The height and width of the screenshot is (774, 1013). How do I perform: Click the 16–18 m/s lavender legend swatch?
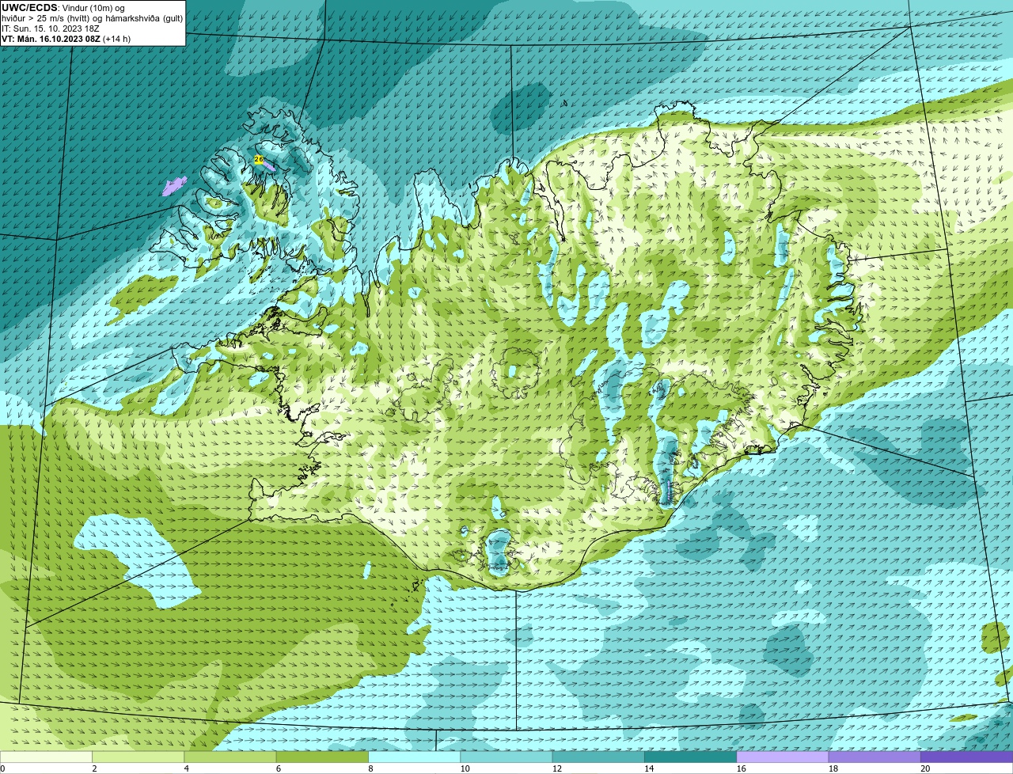[783, 757]
